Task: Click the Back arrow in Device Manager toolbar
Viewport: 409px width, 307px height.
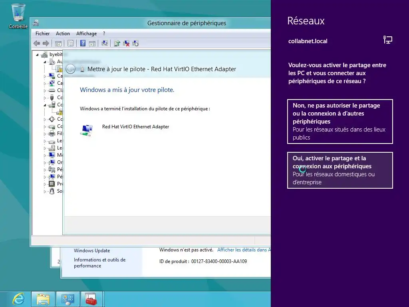Action: [37, 43]
